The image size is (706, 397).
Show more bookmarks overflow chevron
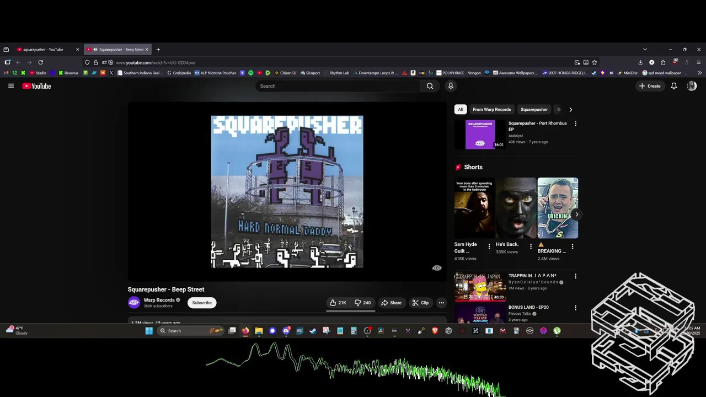(x=700, y=73)
